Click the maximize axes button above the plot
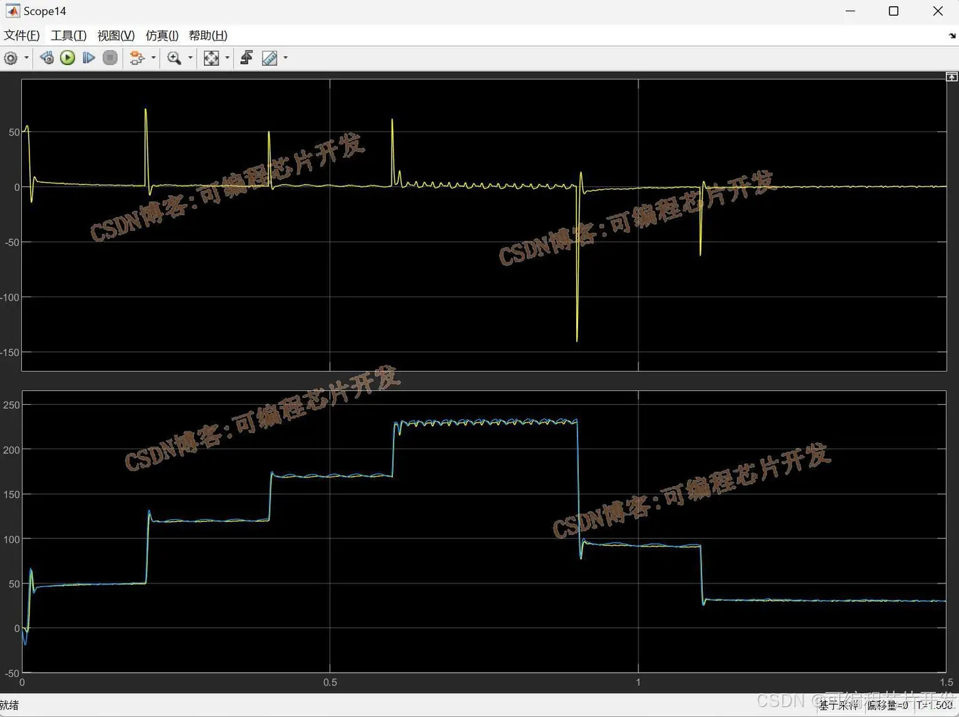This screenshot has height=717, width=959. (951, 77)
